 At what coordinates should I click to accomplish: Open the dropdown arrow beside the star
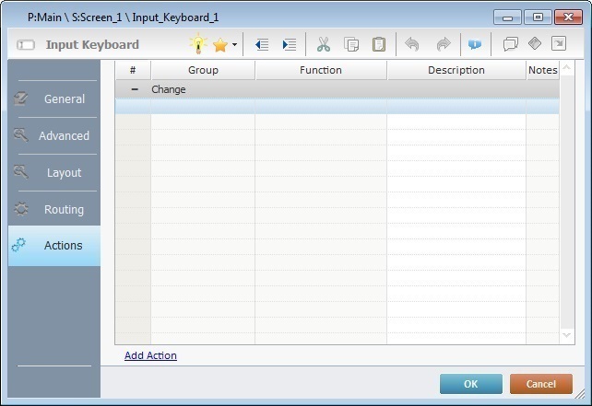pyautogui.click(x=234, y=44)
